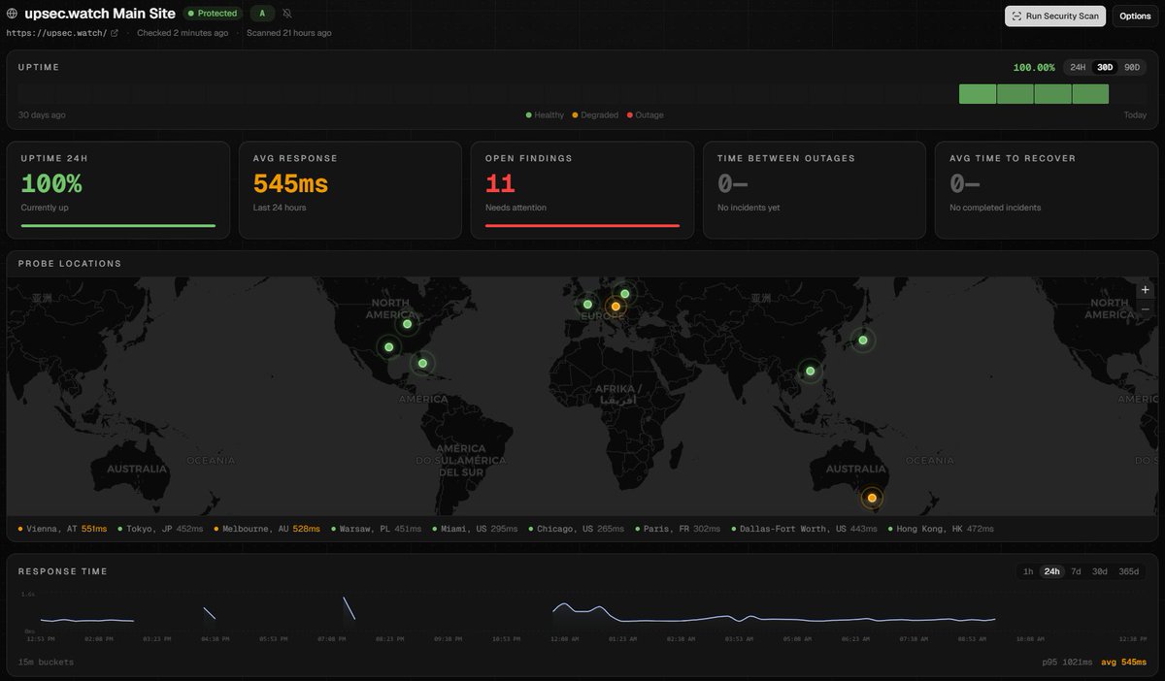1165x681 pixels.
Task: Select the Miami probe marker on the map
Action: 422,364
